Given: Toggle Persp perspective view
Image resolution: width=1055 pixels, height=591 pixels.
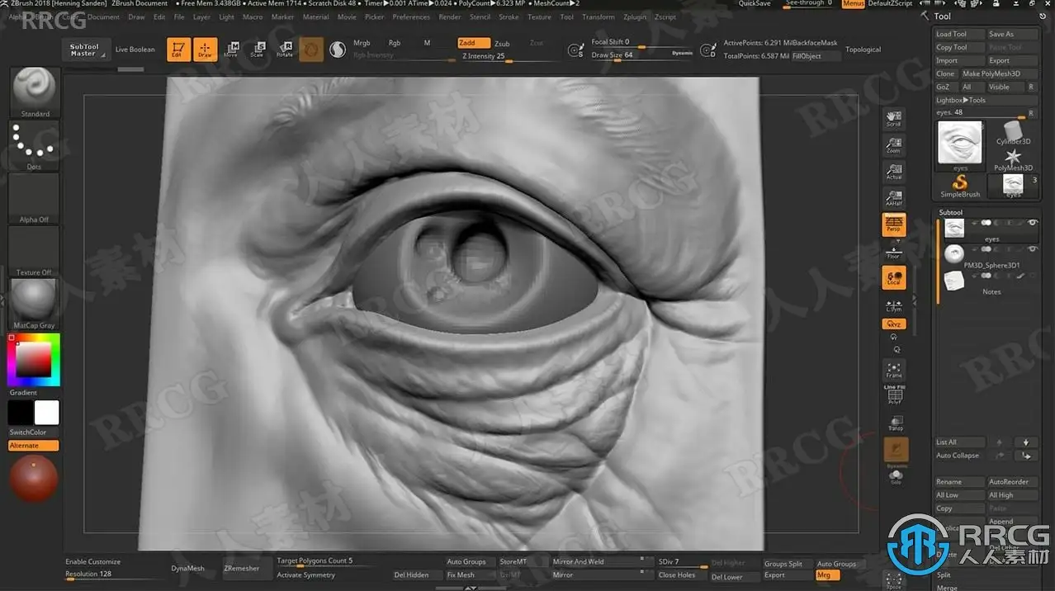Looking at the screenshot, I should (x=894, y=224).
